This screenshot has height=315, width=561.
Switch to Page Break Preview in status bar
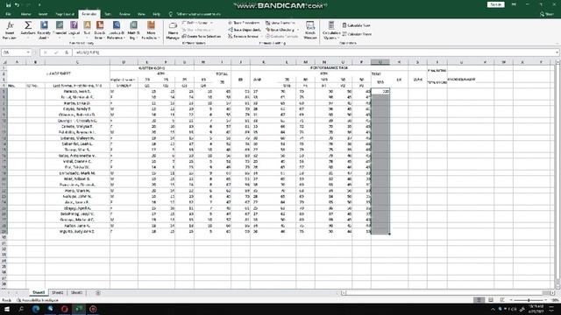tap(502, 300)
